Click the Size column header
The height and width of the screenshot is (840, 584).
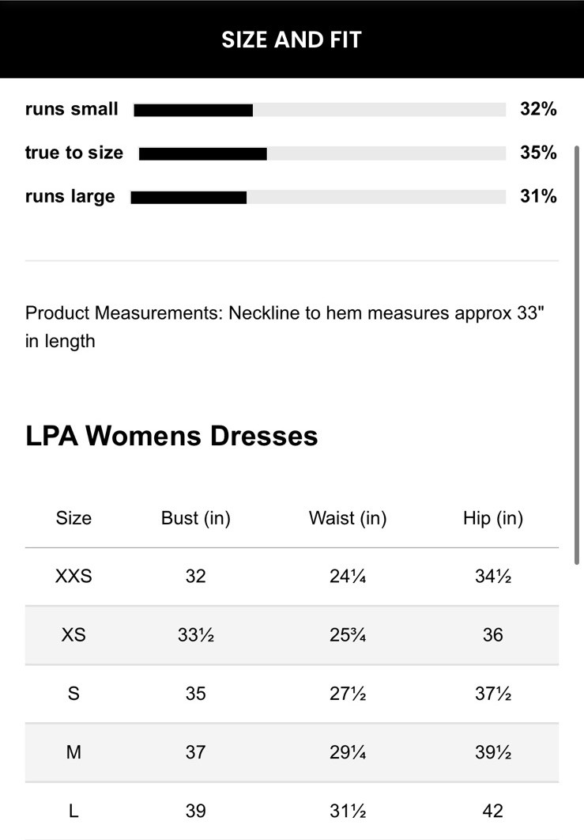point(73,518)
